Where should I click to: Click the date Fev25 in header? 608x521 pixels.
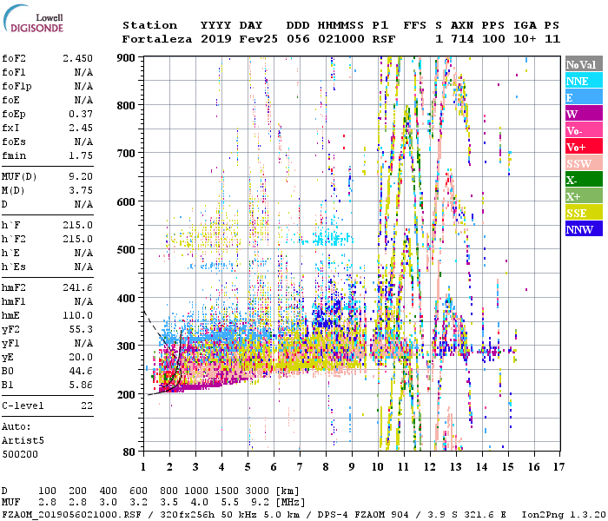[x=259, y=39]
